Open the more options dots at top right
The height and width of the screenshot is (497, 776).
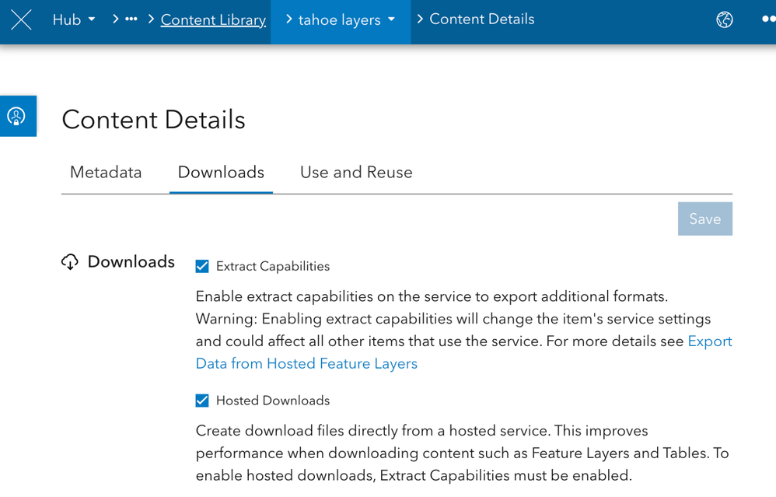coord(767,20)
